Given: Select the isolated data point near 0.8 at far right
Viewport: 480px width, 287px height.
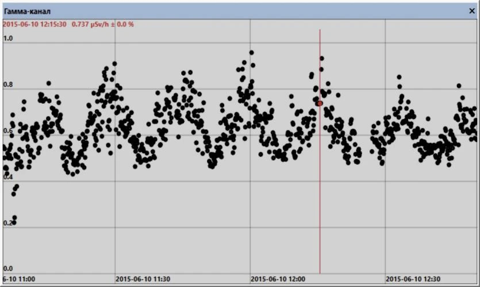Looking at the screenshot, I should 459,86.
